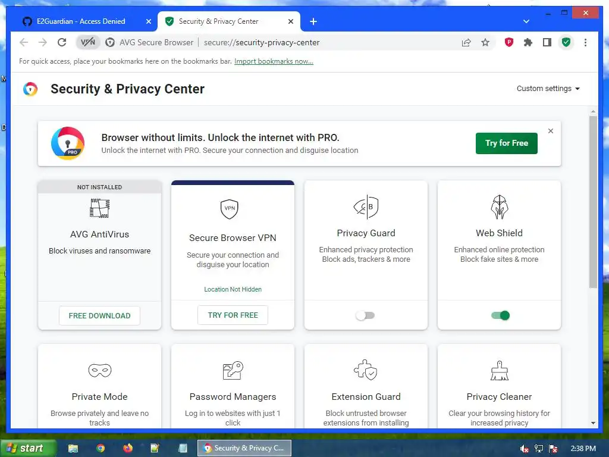Click the VPN badge in the address bar
This screenshot has width=609, height=457.
tap(88, 42)
